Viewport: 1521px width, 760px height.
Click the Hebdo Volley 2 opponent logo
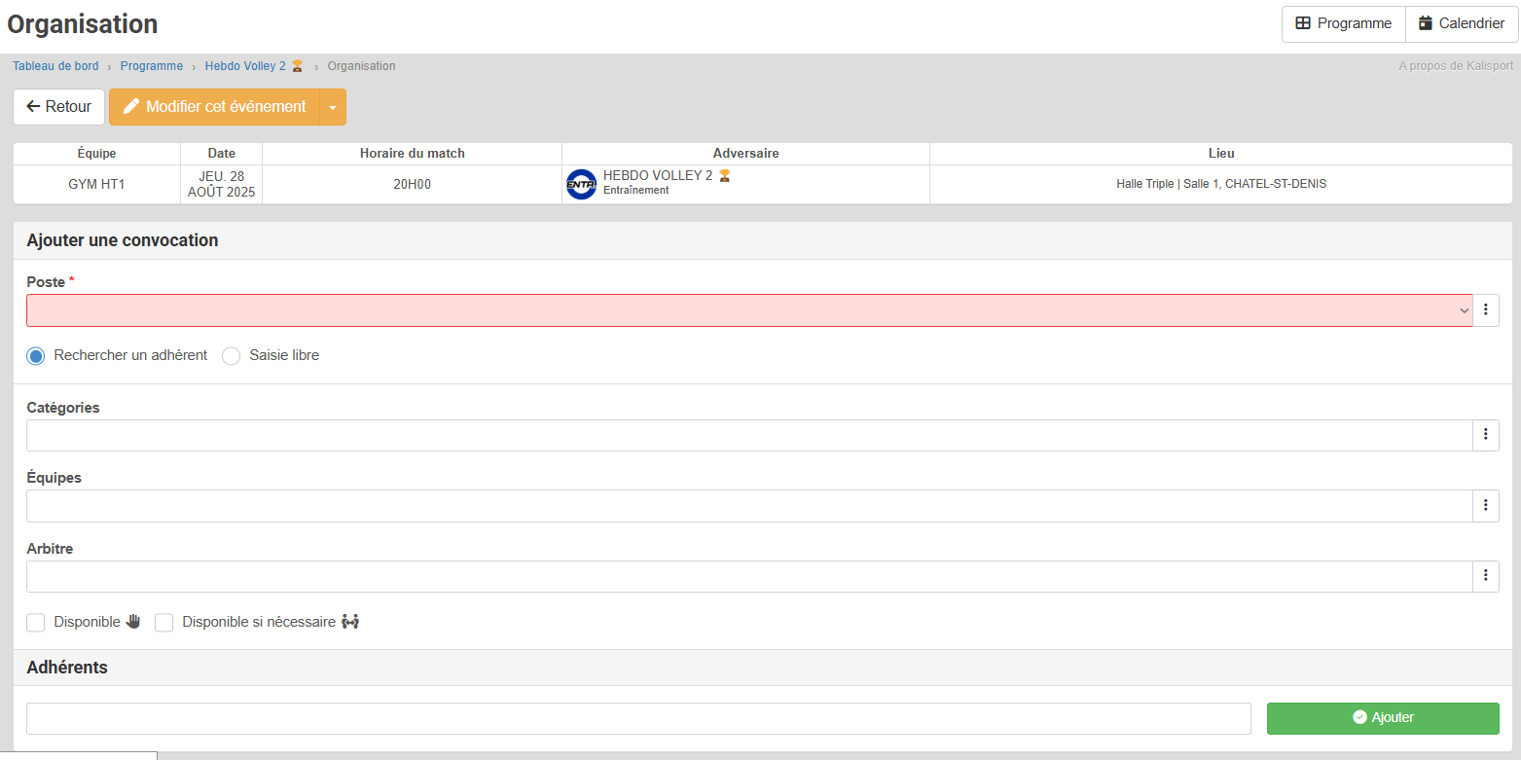tap(581, 184)
